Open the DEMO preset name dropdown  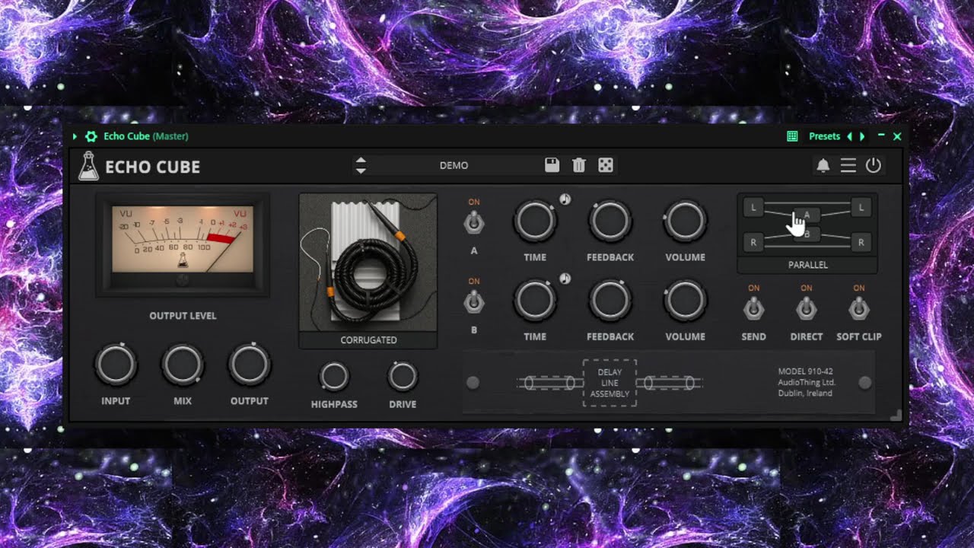[x=454, y=165]
